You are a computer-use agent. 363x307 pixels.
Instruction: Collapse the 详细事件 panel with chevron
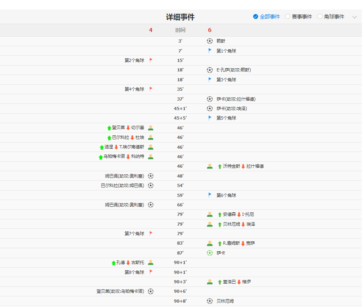tap(354, 17)
